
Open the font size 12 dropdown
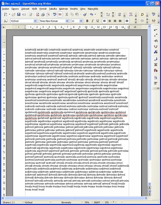tap(81, 21)
